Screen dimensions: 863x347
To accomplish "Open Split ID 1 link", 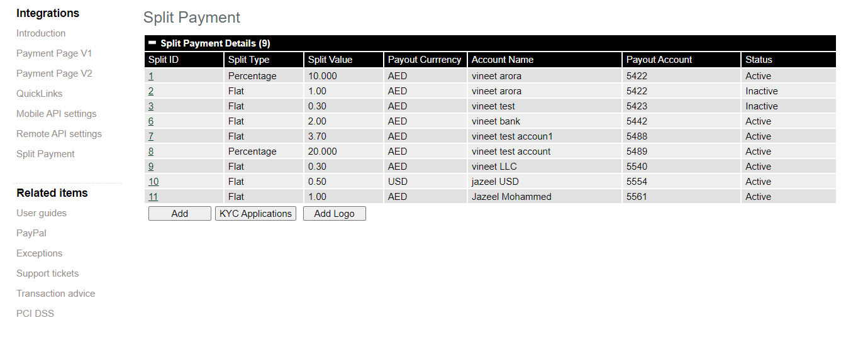I will (151, 76).
